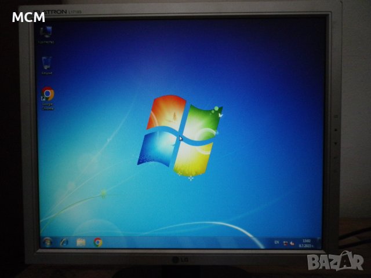This screenshot has width=371, height=278.
Task: Open the EN input language indicator
Action: (276, 242)
